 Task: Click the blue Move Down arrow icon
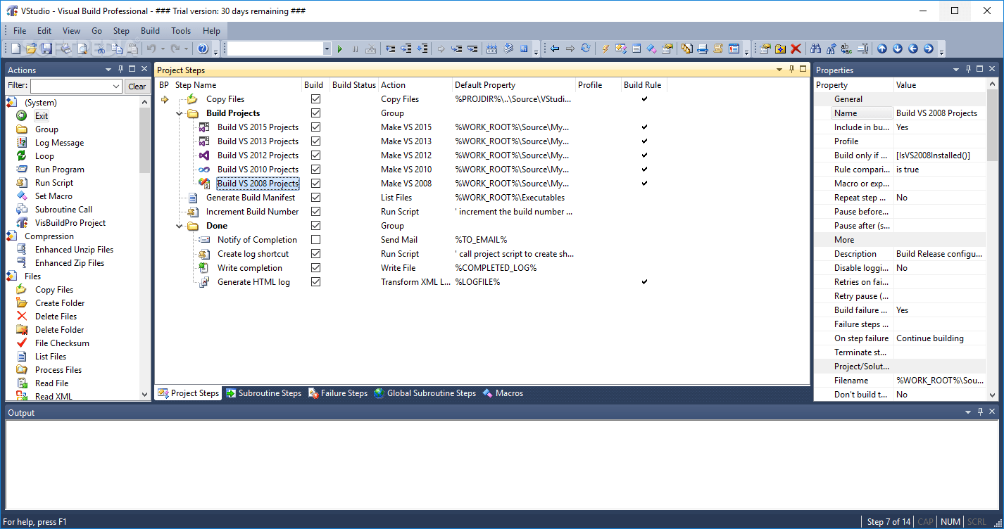coord(898,49)
